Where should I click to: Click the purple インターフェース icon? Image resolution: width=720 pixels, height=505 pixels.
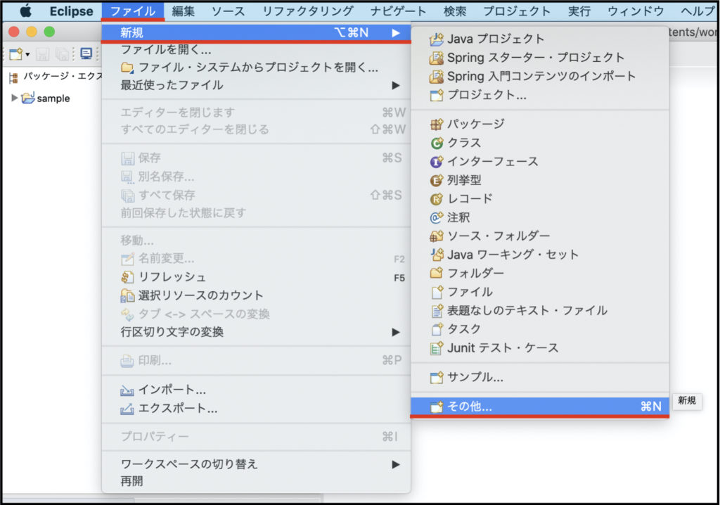(436, 162)
